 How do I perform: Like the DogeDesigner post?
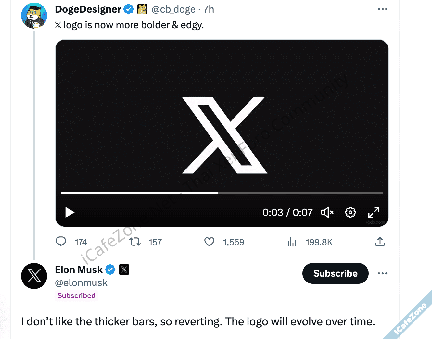tap(209, 242)
